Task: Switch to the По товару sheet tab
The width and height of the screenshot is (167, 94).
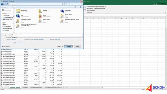Action: [25, 87]
